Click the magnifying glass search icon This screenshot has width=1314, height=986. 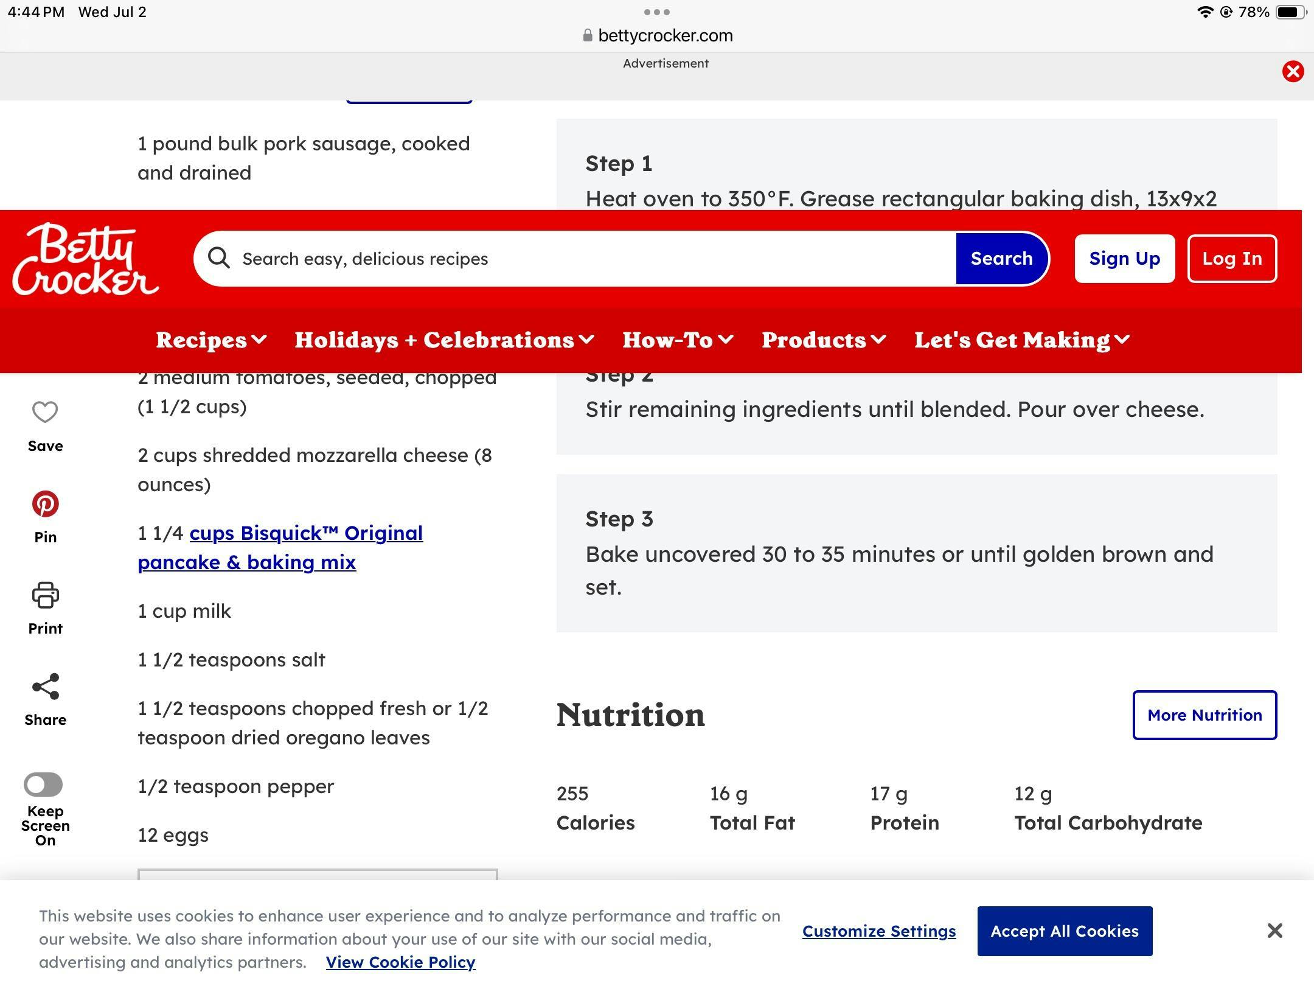point(219,258)
